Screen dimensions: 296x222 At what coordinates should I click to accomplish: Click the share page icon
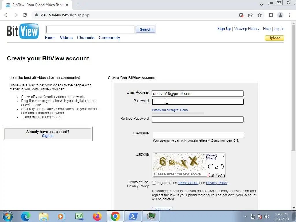[x=250, y=15]
